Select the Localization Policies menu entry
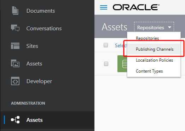 pyautogui.click(x=154, y=60)
